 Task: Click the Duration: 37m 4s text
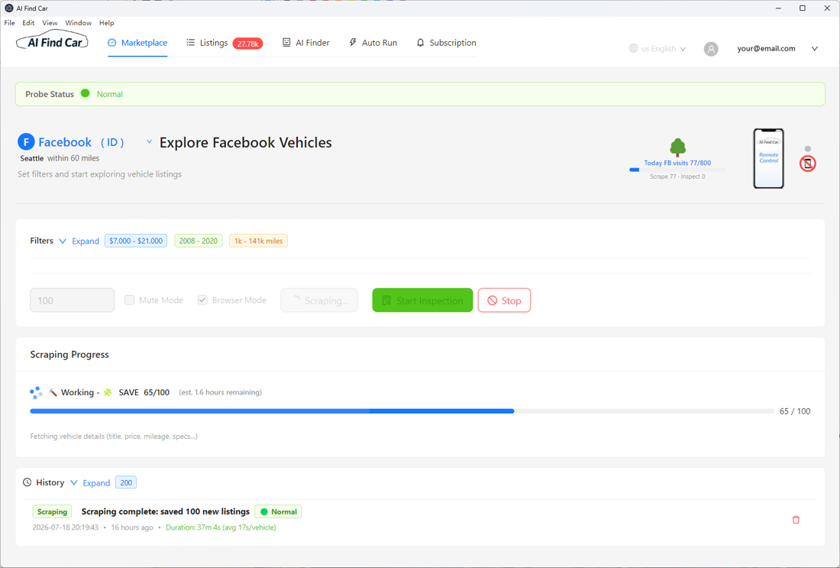click(x=221, y=527)
